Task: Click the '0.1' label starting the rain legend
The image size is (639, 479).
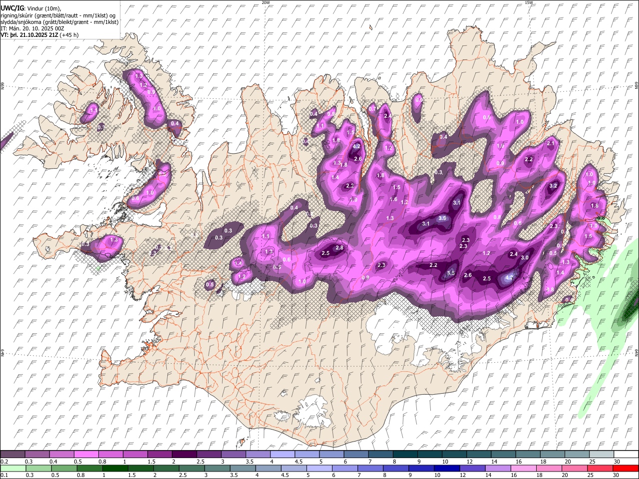Action: click(x=4, y=476)
